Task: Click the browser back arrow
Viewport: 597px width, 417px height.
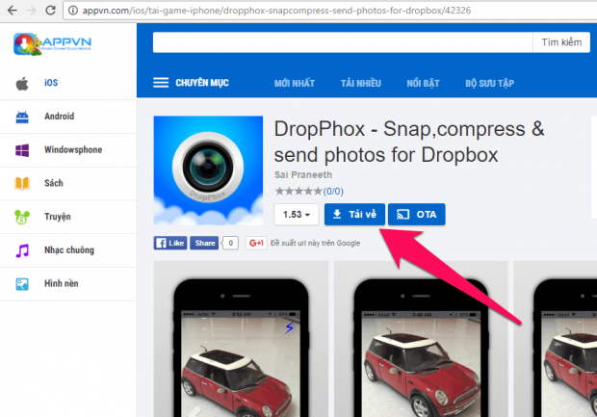Action: 13,11
